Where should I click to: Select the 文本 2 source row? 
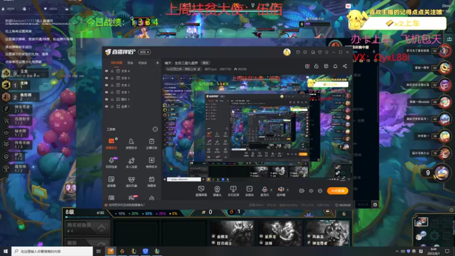(x=131, y=85)
